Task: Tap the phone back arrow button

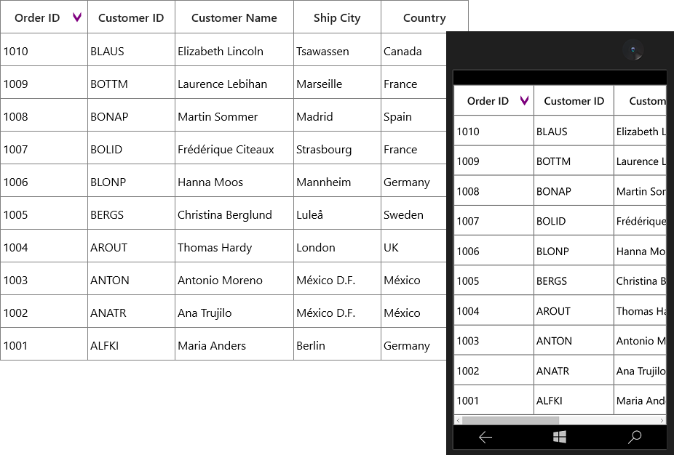Action: (x=485, y=438)
